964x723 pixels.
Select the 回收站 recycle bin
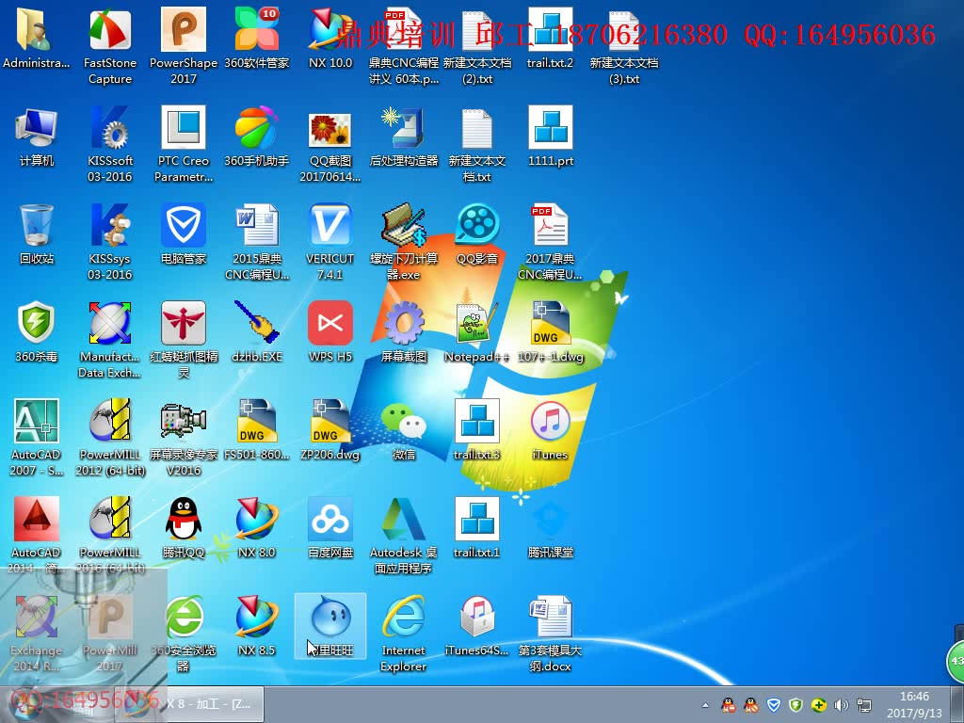tap(37, 233)
